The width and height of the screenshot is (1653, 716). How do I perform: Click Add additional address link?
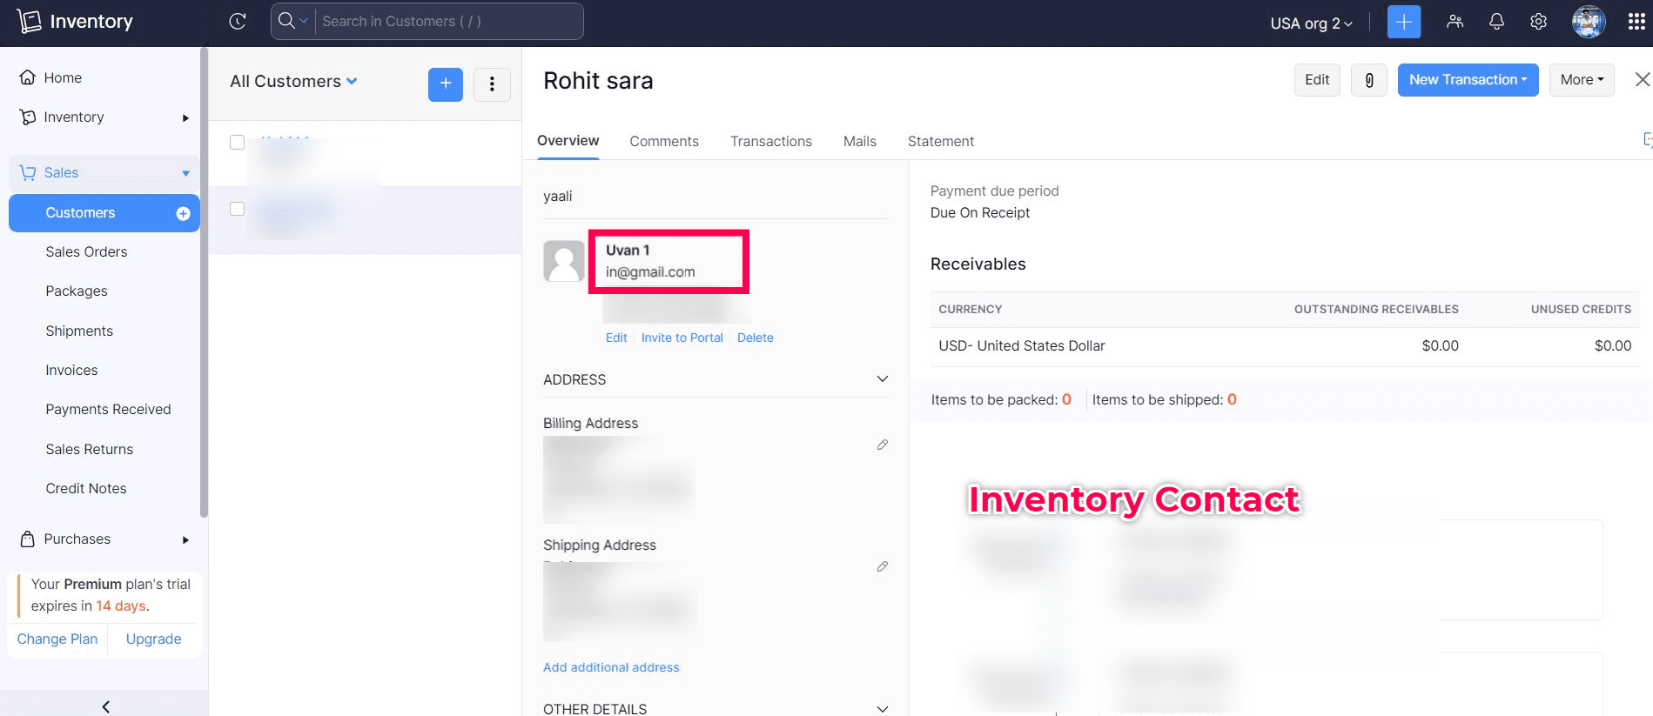611,667
